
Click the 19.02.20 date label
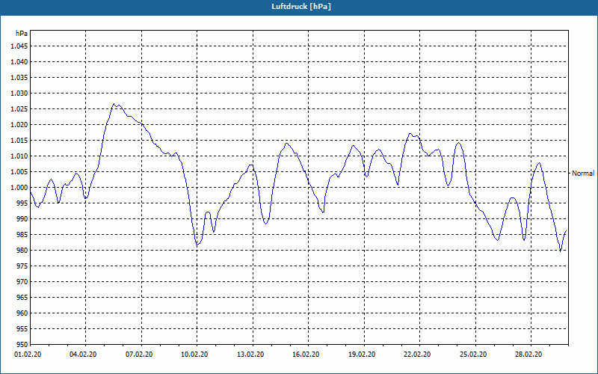tap(362, 355)
